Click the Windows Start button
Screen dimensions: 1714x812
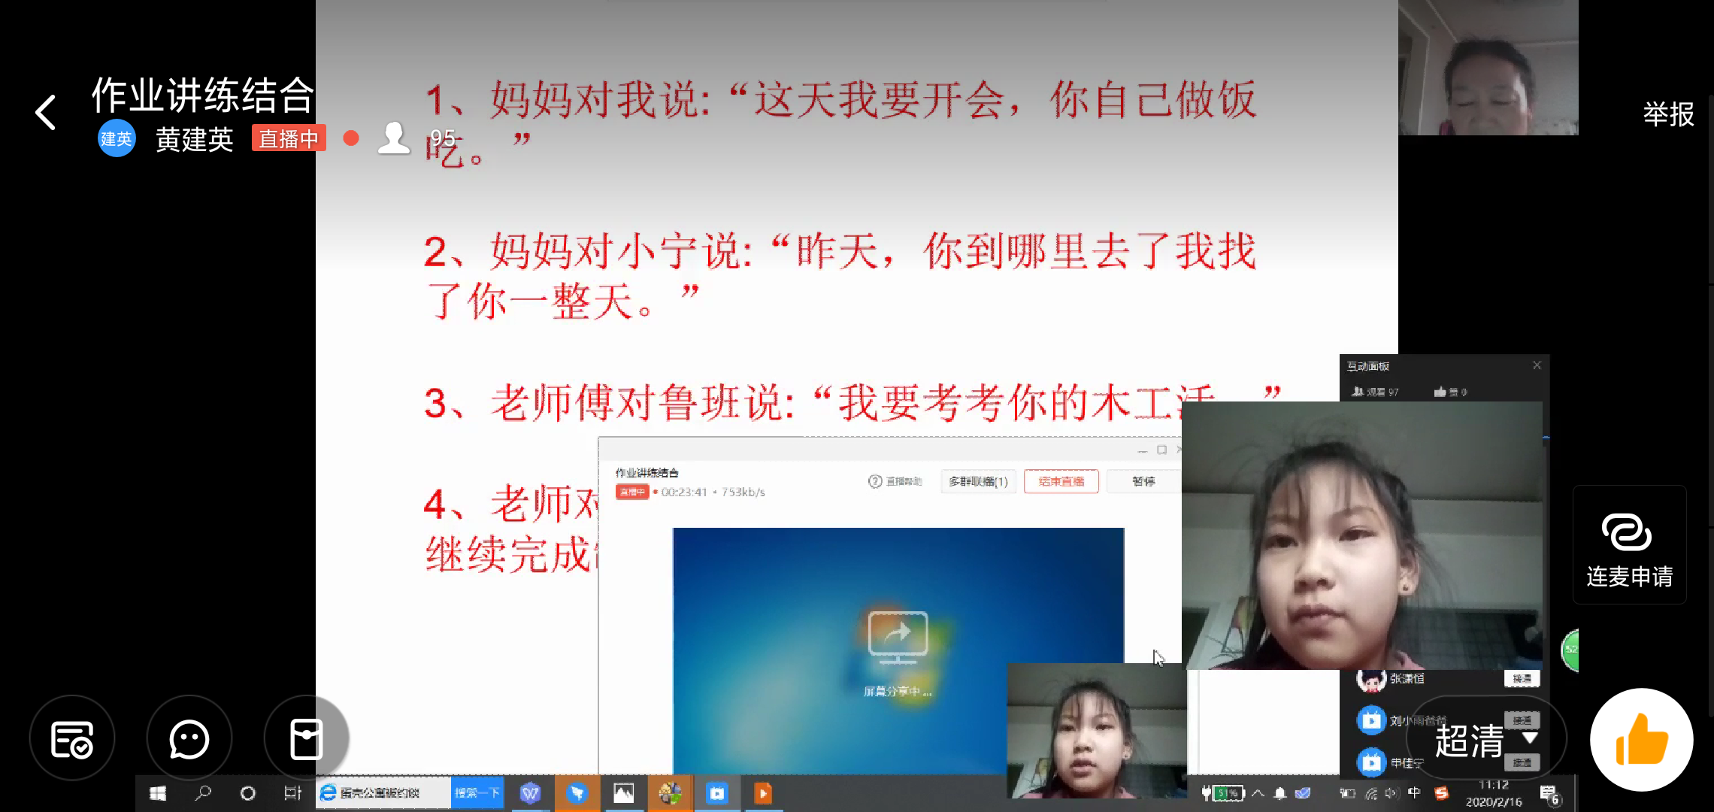click(158, 793)
